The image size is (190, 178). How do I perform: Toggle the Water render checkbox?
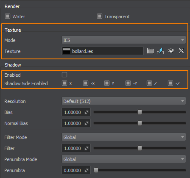coord(8,16)
